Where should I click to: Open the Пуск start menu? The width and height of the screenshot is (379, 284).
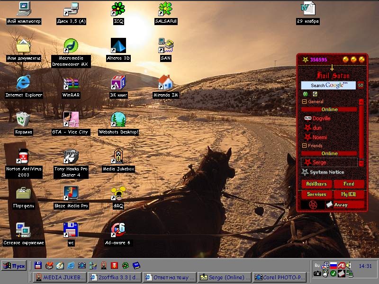14,266
